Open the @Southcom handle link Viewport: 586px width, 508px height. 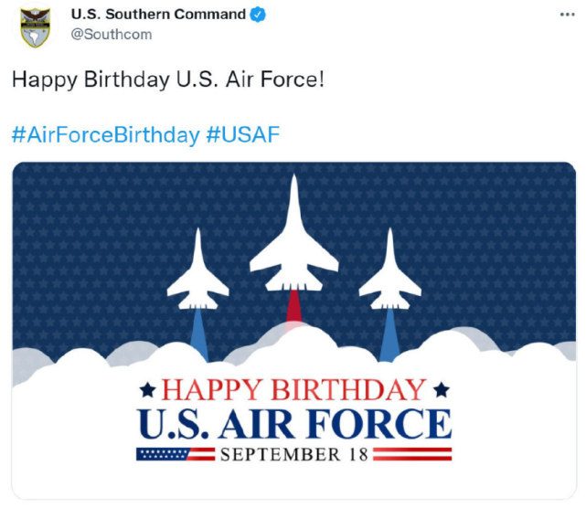112,35
